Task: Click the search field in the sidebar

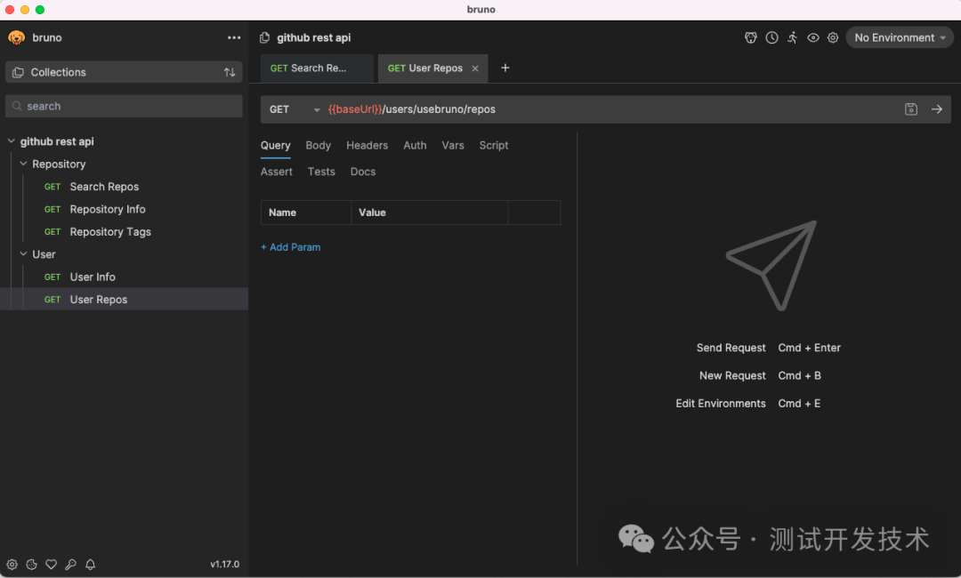Action: coord(124,106)
